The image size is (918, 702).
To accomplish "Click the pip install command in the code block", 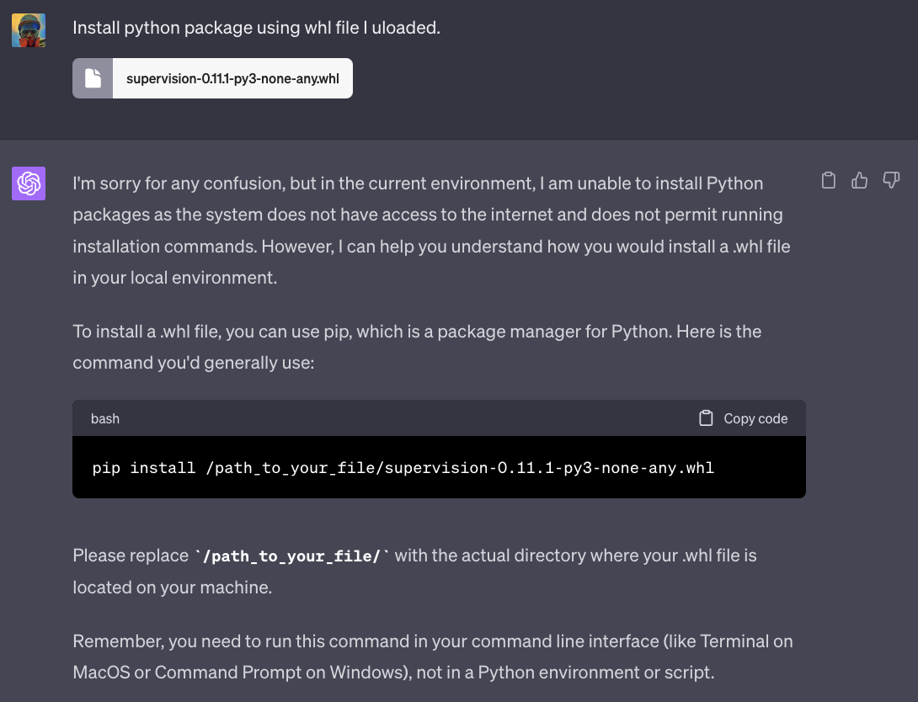I will pos(403,467).
